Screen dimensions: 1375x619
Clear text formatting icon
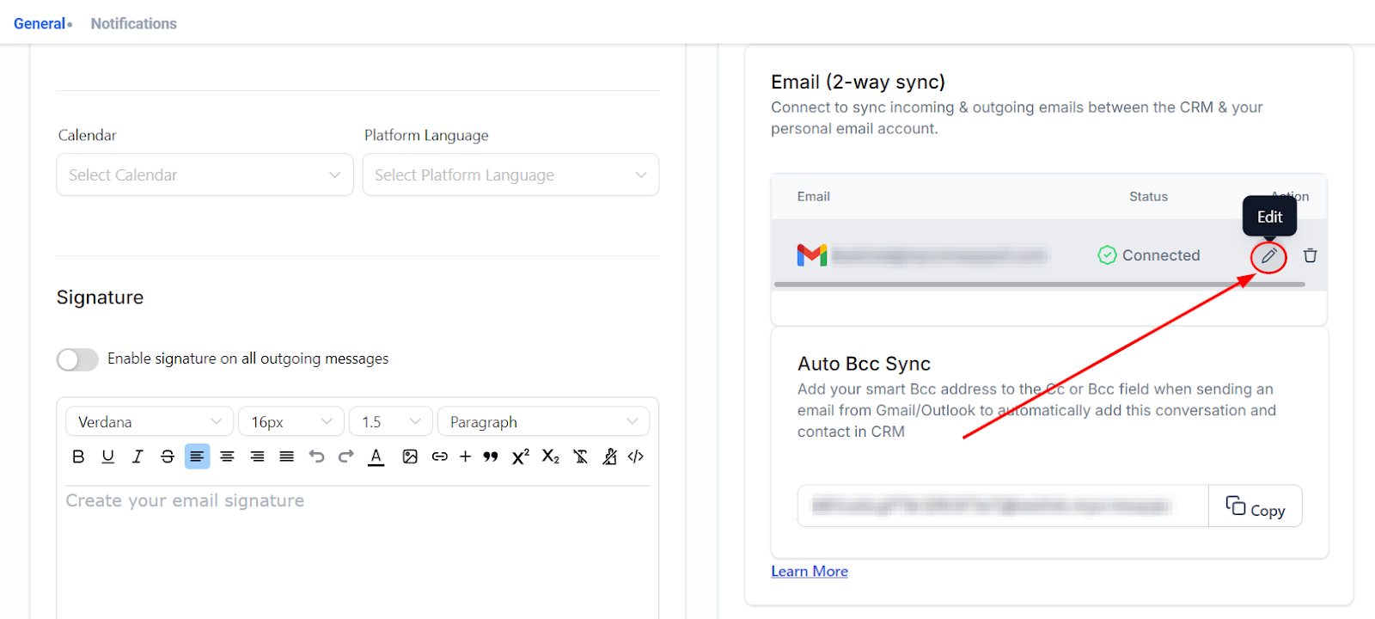click(x=581, y=457)
